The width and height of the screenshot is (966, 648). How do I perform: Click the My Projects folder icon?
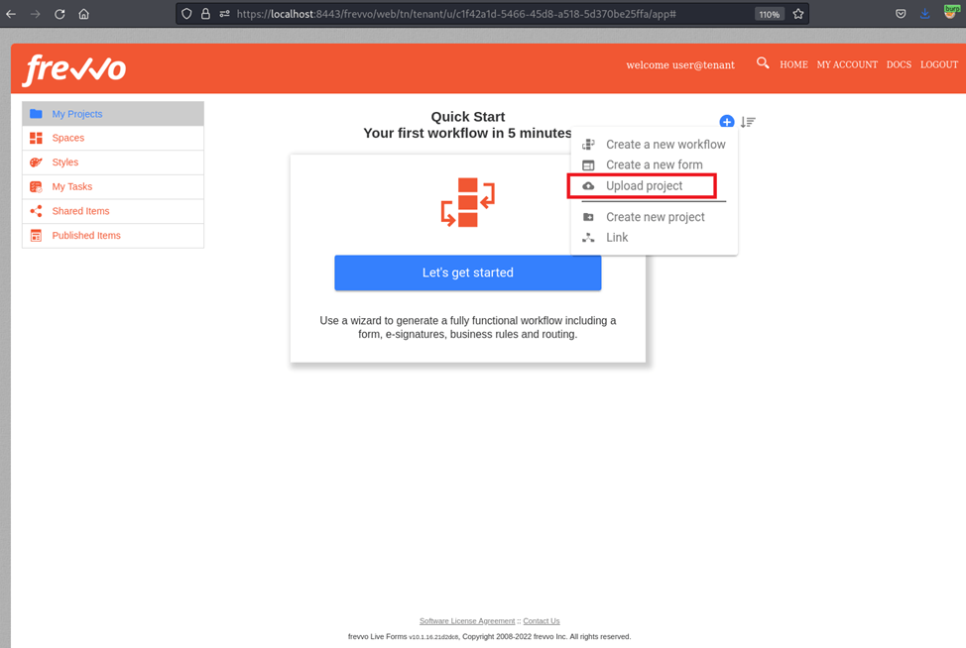pyautogui.click(x=38, y=113)
